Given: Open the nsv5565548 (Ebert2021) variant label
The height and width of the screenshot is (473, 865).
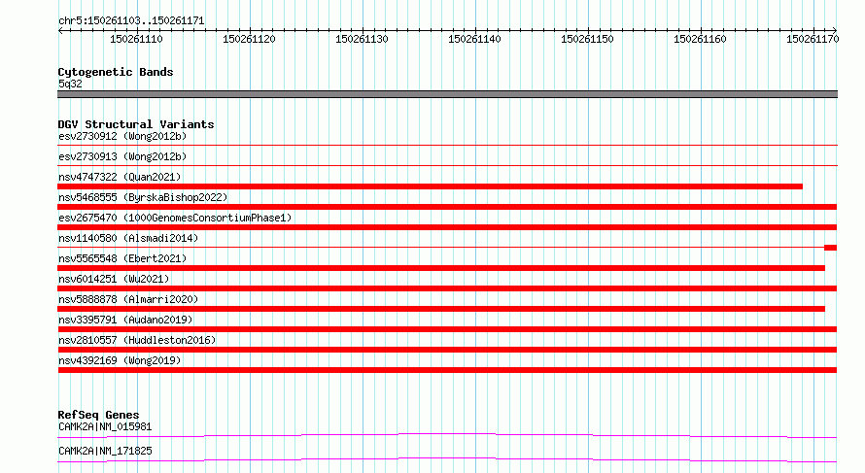Looking at the screenshot, I should (122, 258).
